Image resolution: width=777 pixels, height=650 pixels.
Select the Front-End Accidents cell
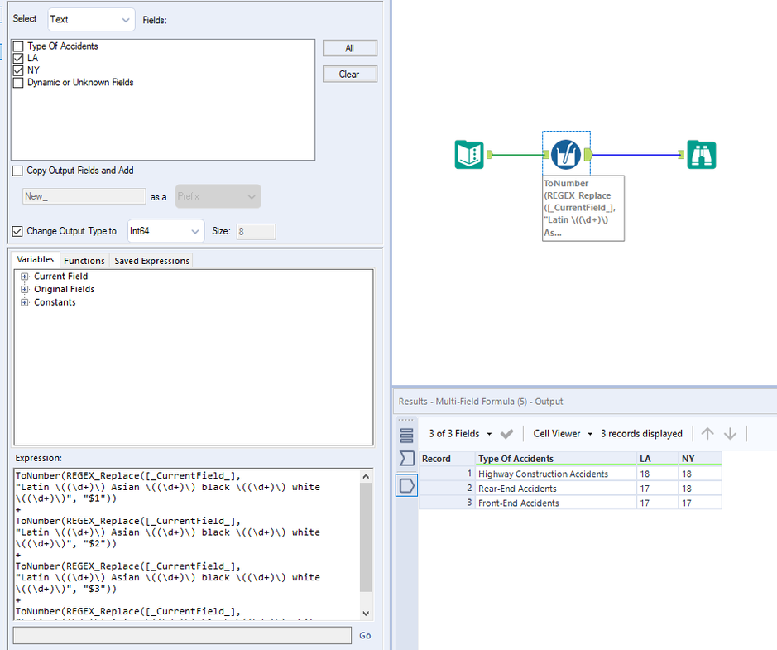555,503
